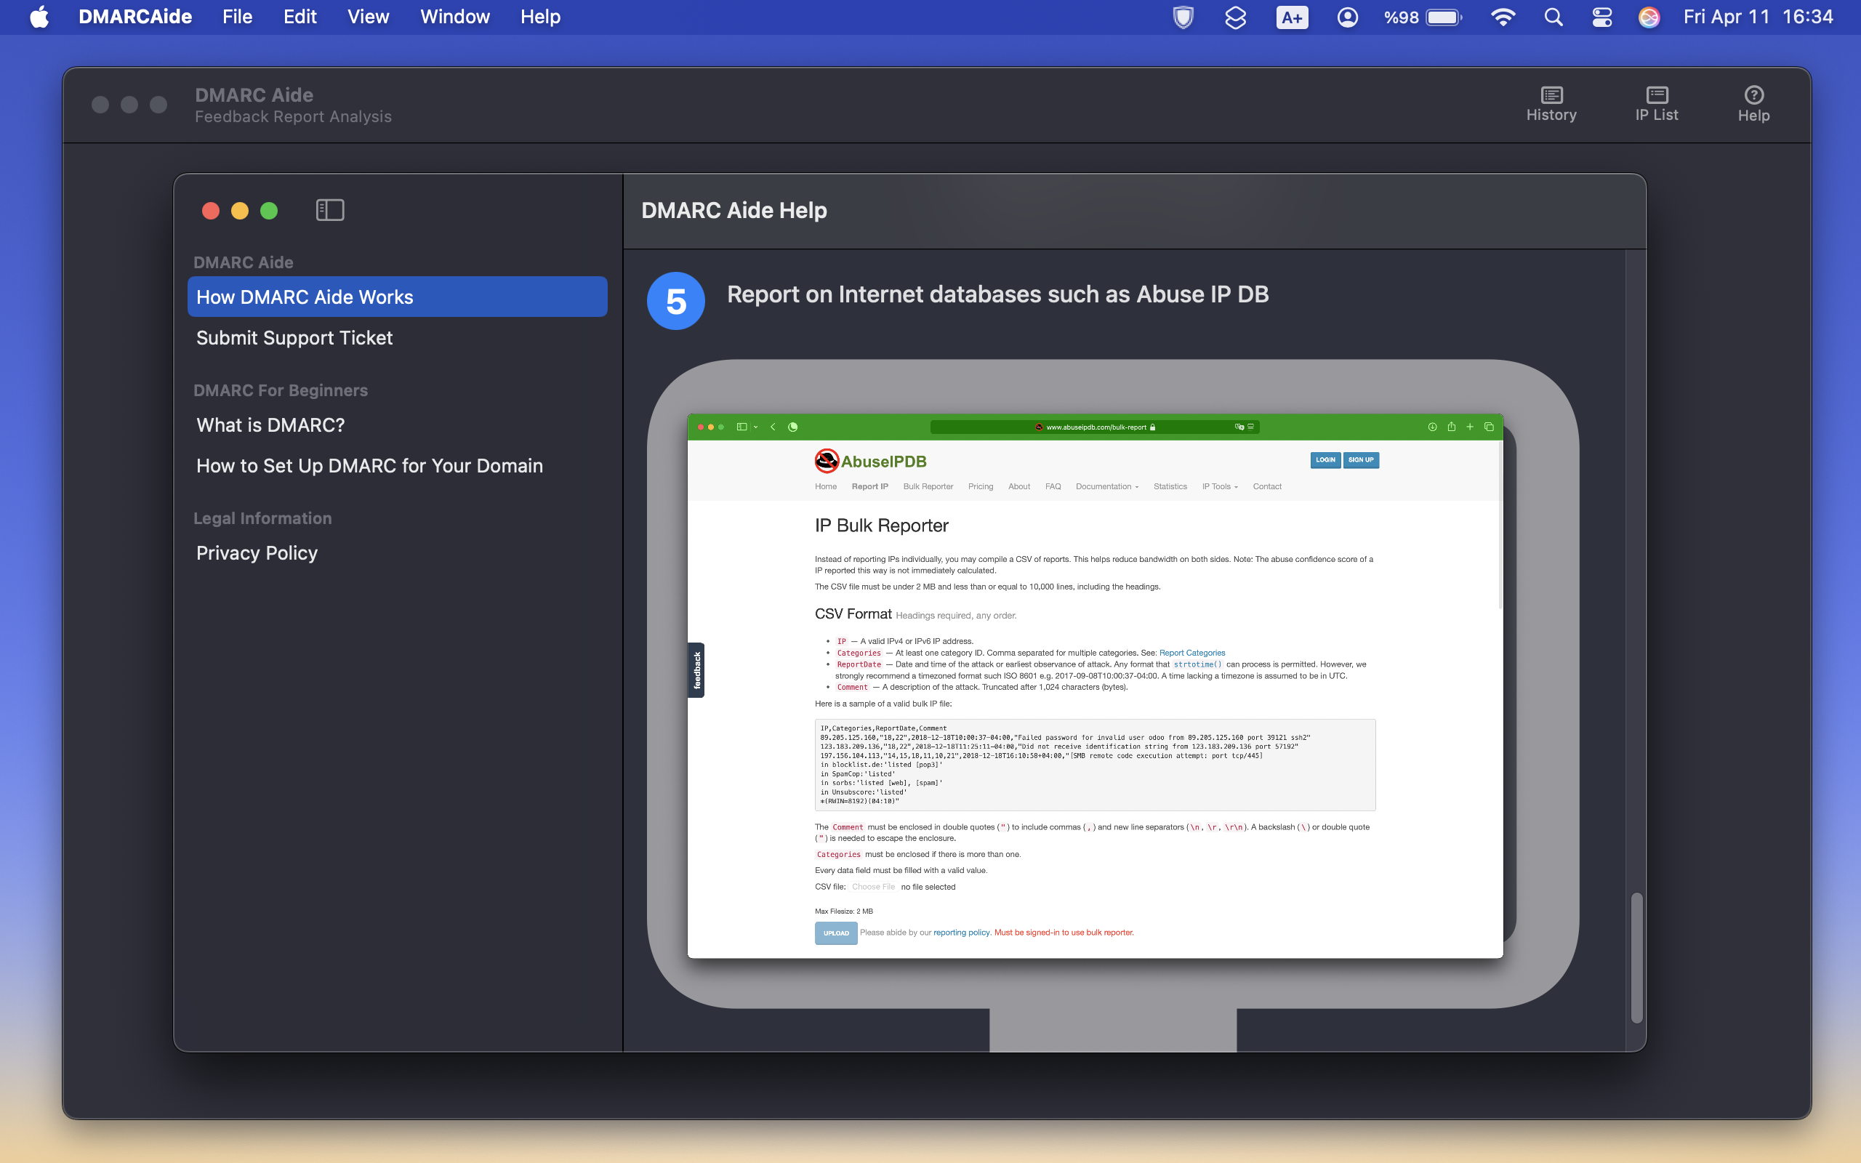Click the Feedback Report Analysis subtitle
Image resolution: width=1861 pixels, height=1163 pixels.
[293, 117]
